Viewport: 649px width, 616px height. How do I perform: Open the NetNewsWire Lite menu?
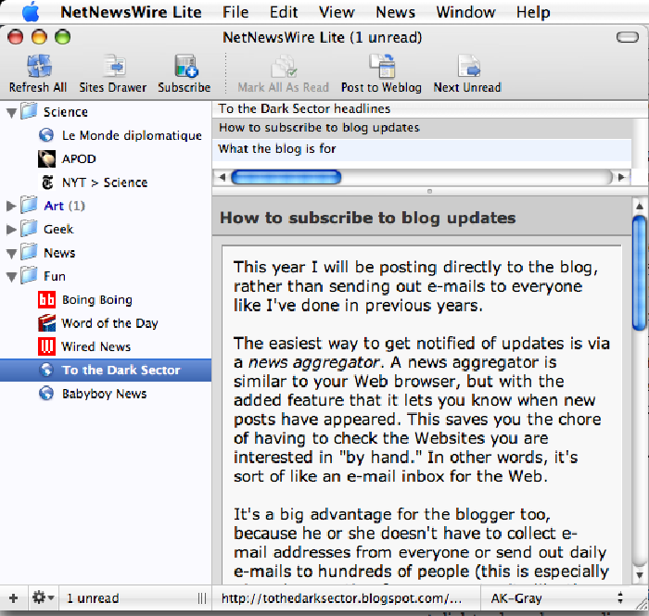click(131, 12)
